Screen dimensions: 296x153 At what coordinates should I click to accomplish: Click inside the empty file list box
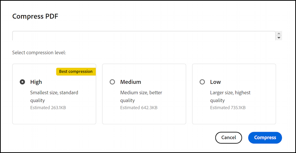144,36
